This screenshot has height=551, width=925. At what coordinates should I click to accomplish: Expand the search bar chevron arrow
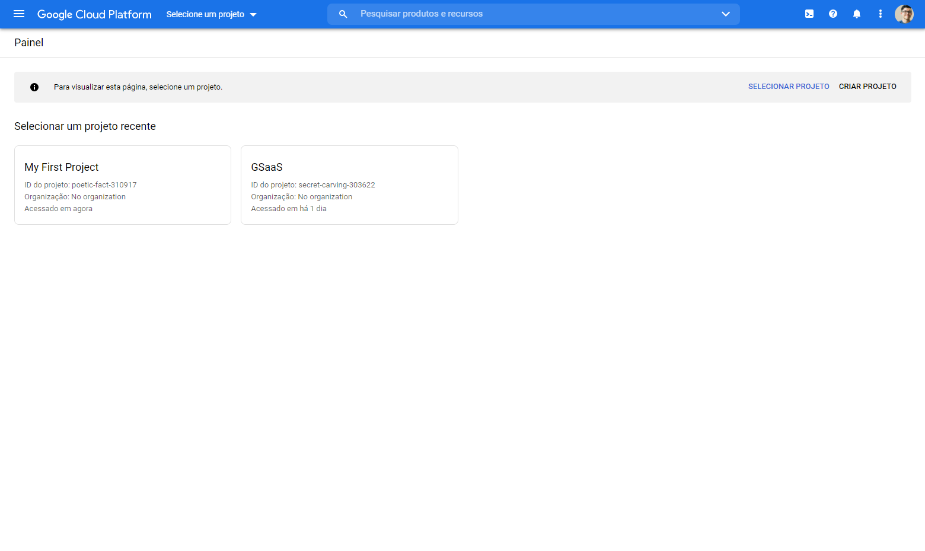[726, 14]
